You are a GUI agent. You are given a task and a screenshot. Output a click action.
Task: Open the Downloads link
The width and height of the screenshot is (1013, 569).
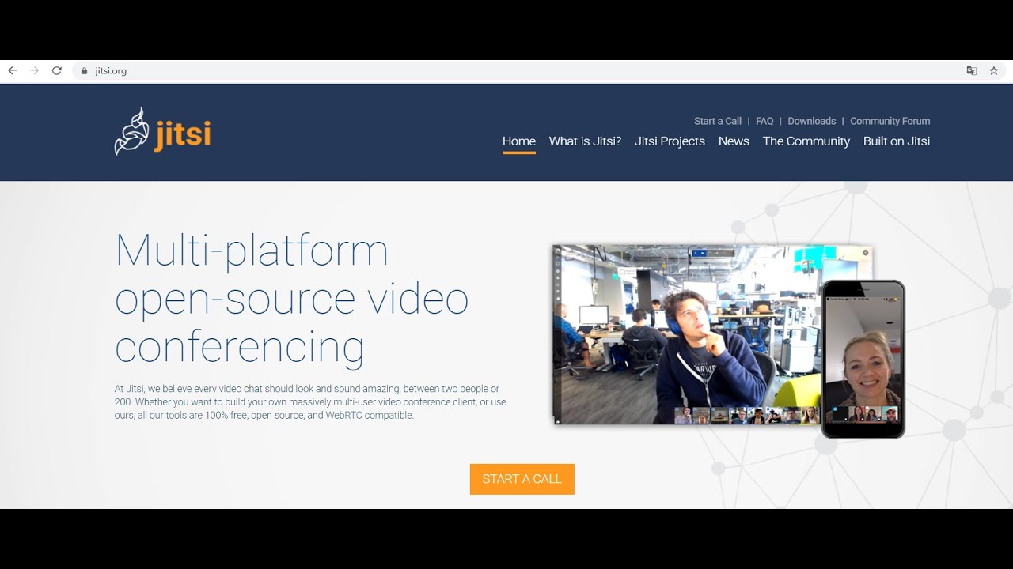(x=812, y=121)
